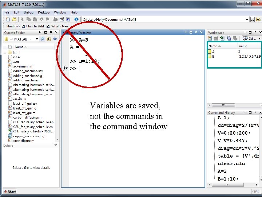This screenshot has width=262, height=197.
Task: Show subfolders via arrow after MATLAB breadcrumb
Action: 31,39
